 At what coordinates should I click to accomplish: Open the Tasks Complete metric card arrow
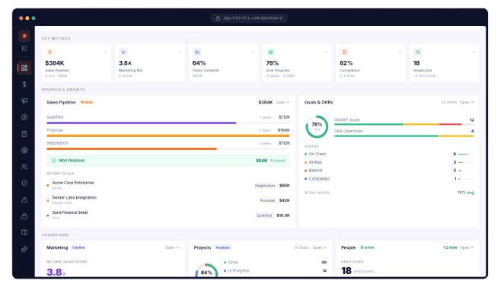pyautogui.click(x=253, y=52)
